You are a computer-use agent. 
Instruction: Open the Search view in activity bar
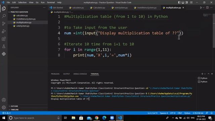click(x=4, y=16)
